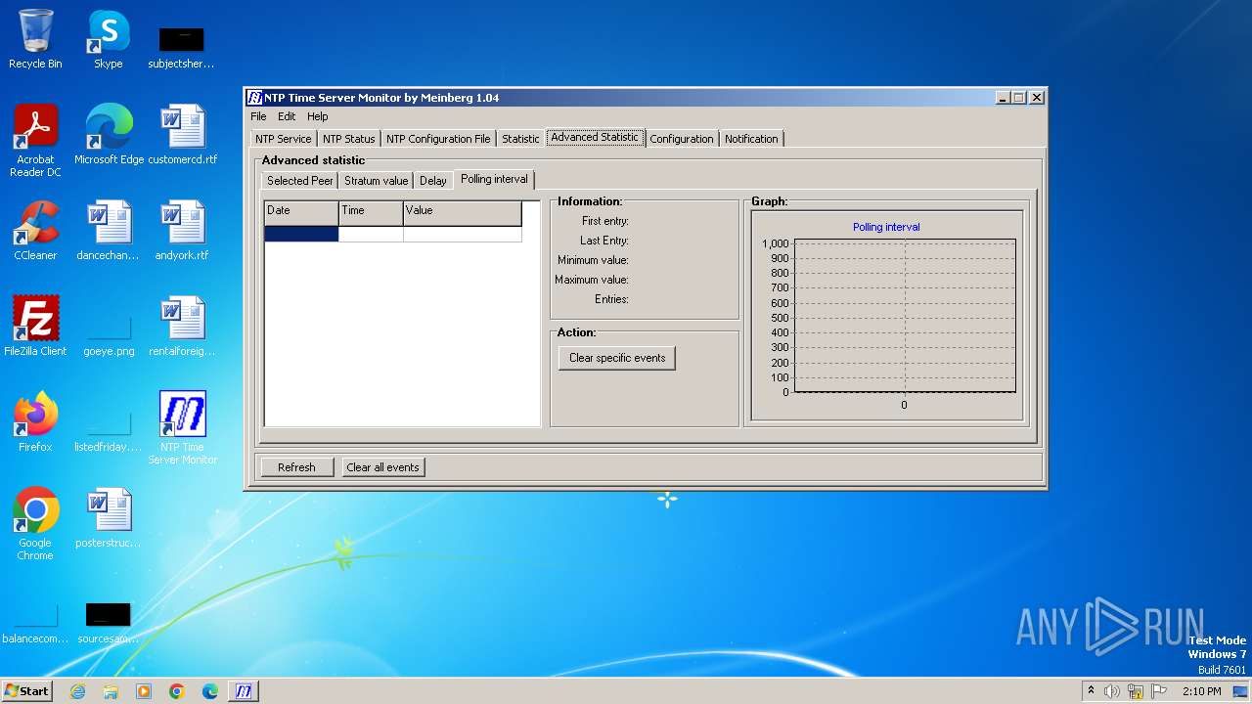Click the NTP Monitor taskbar button

tap(244, 691)
